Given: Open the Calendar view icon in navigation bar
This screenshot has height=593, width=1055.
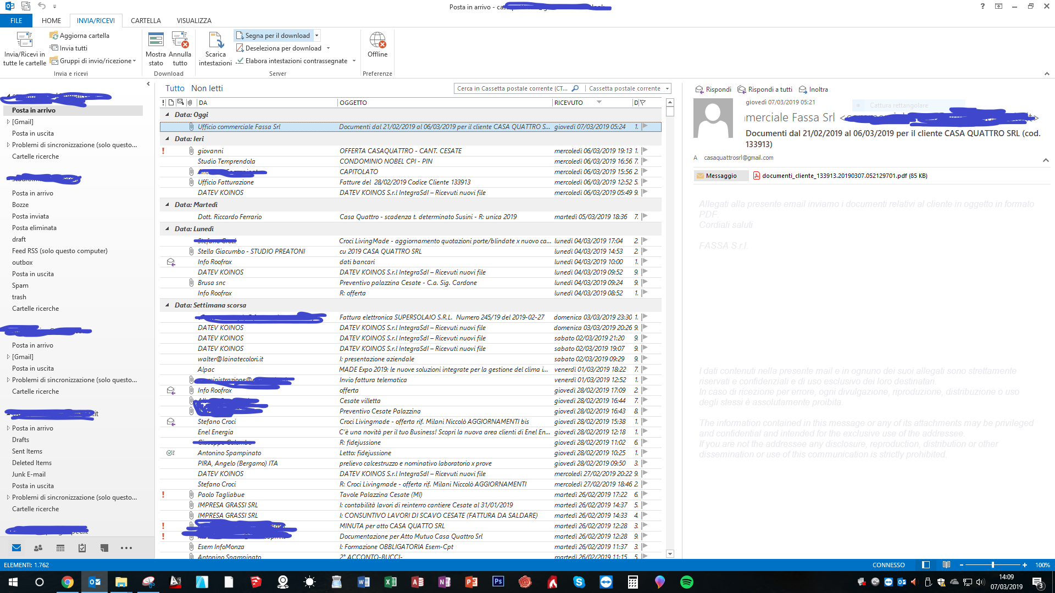Looking at the screenshot, I should [x=60, y=548].
